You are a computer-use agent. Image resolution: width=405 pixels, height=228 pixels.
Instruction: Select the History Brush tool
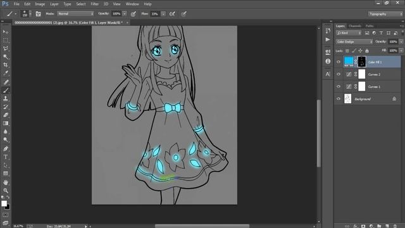6,107
